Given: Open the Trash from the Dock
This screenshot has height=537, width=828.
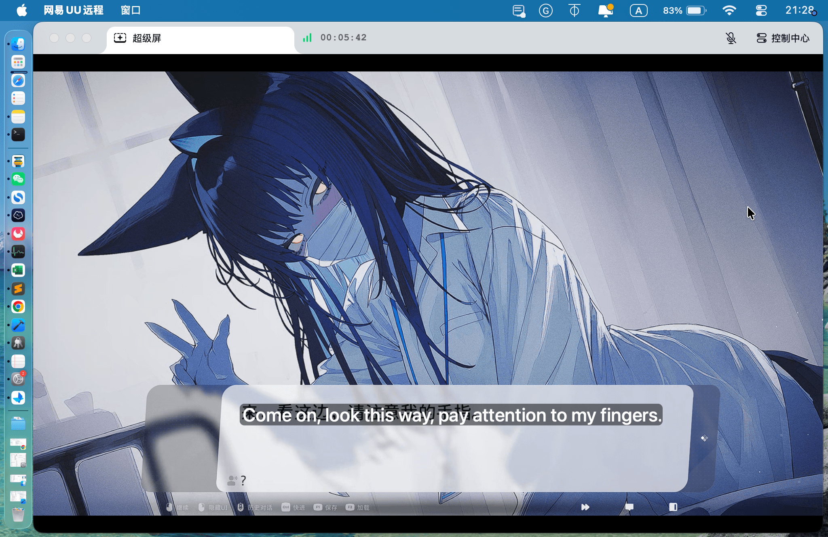Looking at the screenshot, I should [18, 515].
